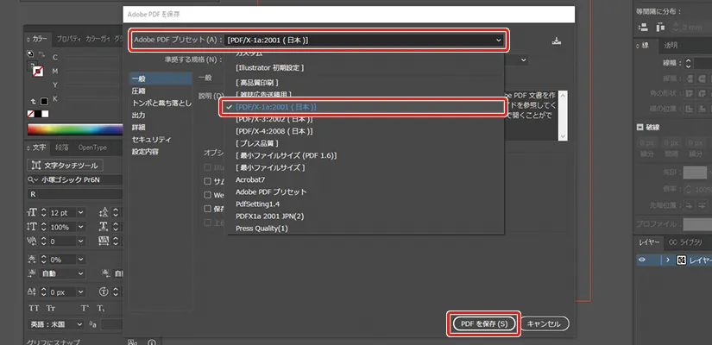712x345 pixels.
Task: Open Adobe PDF プリセット dropdown
Action: (364, 40)
